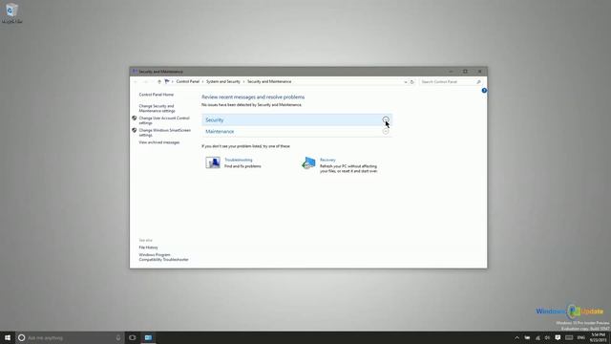
Task: Select the Recycle Bin desktop icon
Action: coord(11,13)
